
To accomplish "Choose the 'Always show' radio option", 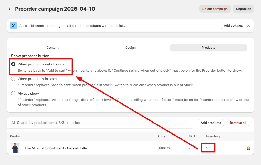I will (x=13, y=93).
